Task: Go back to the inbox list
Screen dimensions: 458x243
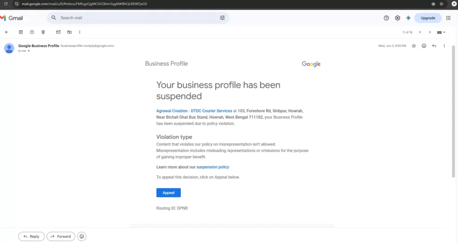Action: 7,32
